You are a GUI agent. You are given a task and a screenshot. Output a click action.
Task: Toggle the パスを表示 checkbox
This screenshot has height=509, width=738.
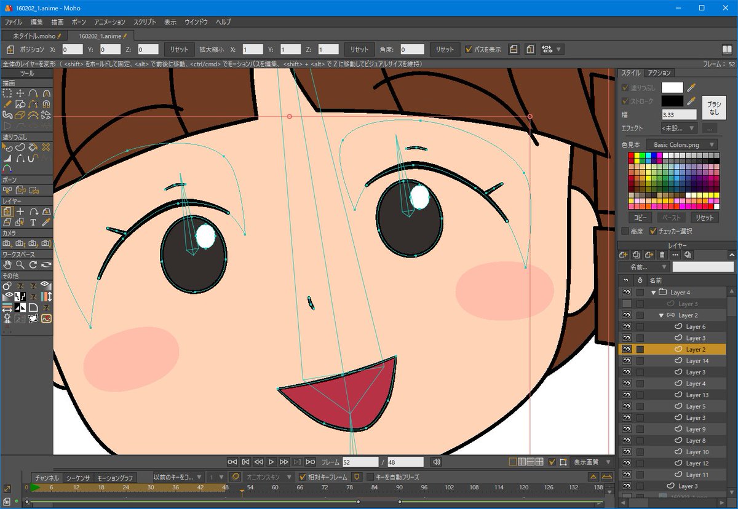point(469,49)
